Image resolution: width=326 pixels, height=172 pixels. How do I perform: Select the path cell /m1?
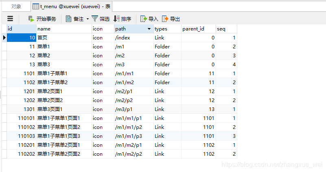pyautogui.click(x=134, y=46)
